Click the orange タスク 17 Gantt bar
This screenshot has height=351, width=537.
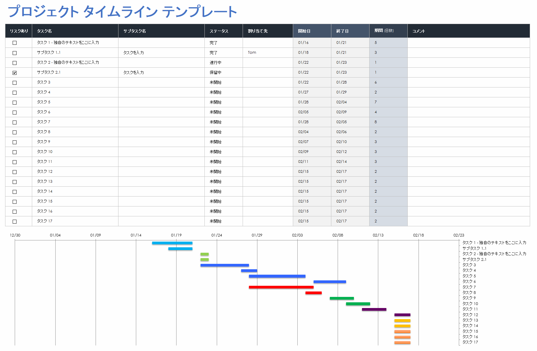click(402, 342)
